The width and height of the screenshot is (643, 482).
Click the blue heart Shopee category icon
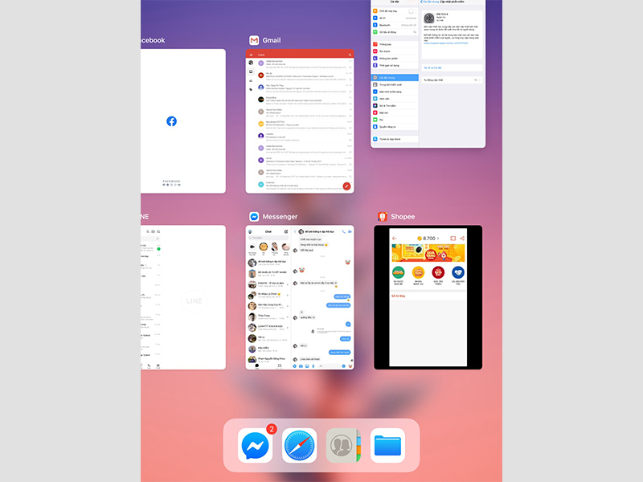(x=458, y=272)
